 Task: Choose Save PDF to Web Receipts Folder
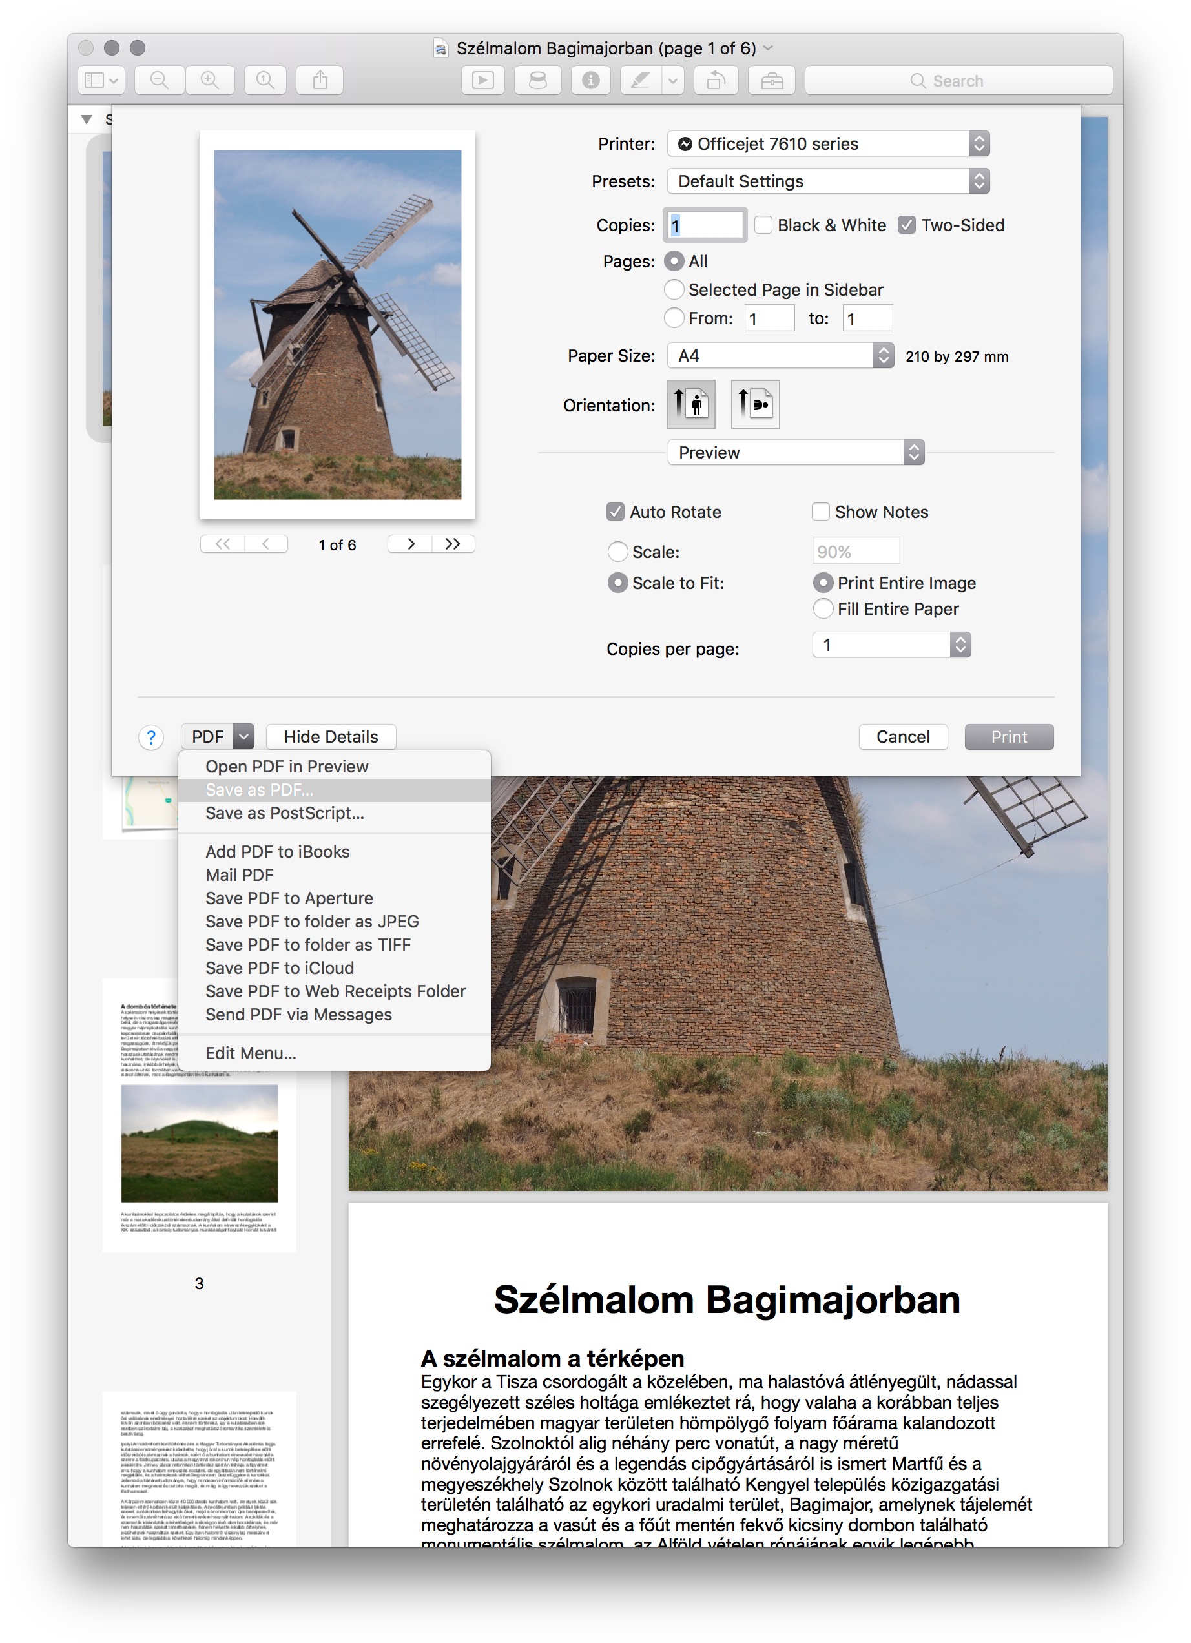click(334, 992)
